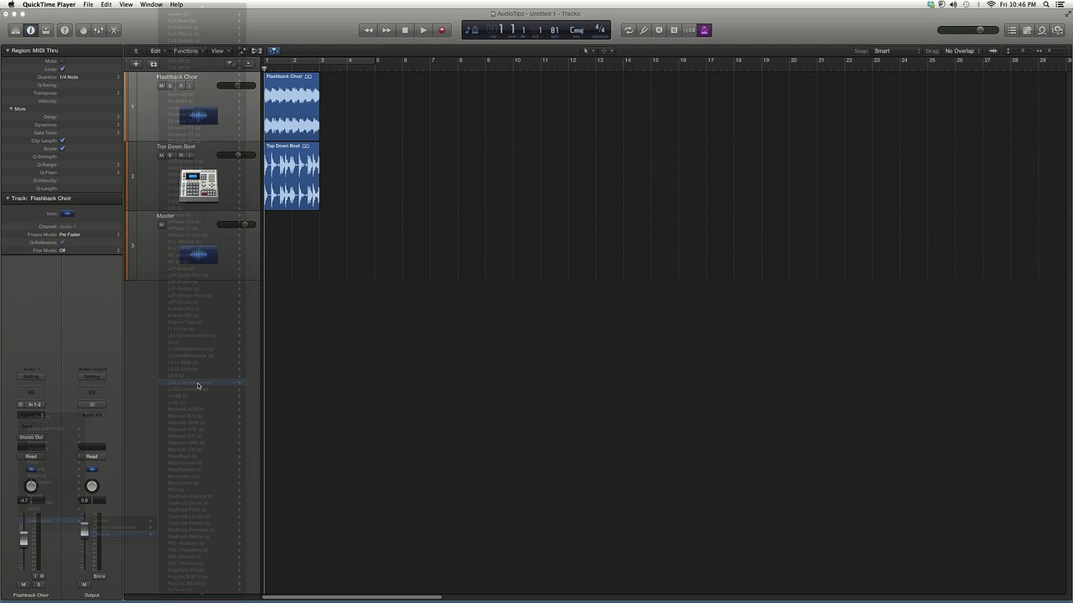Open the List Editors button
Image resolution: width=1073 pixels, height=603 pixels.
pyautogui.click(x=1012, y=30)
